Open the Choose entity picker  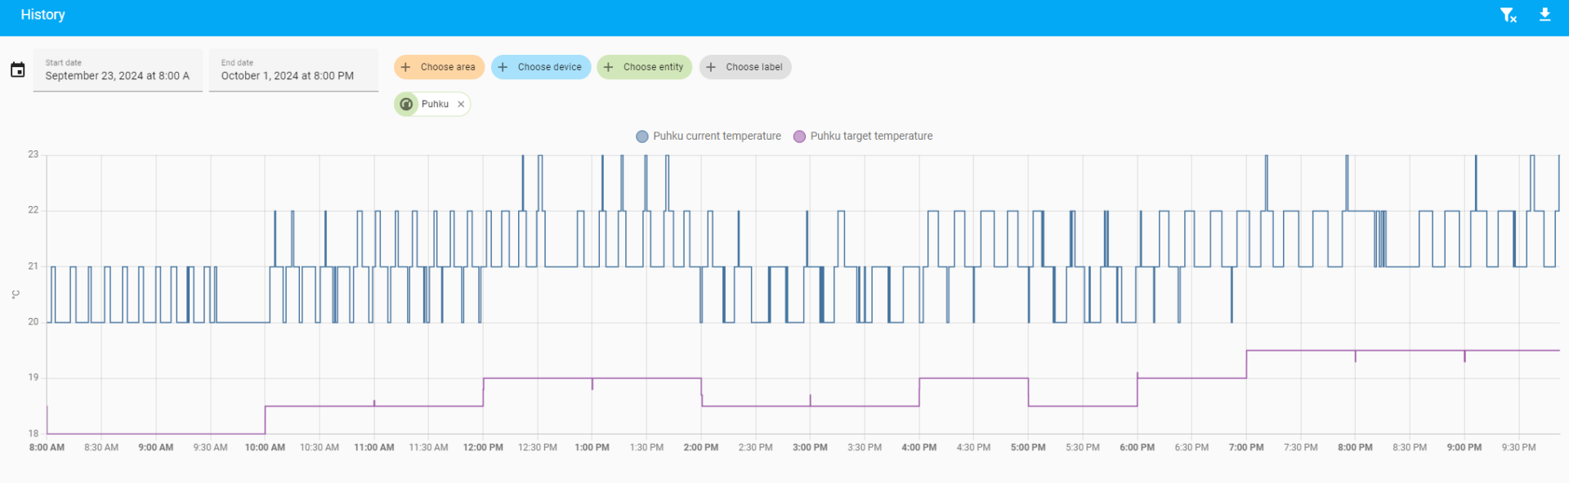(x=644, y=67)
